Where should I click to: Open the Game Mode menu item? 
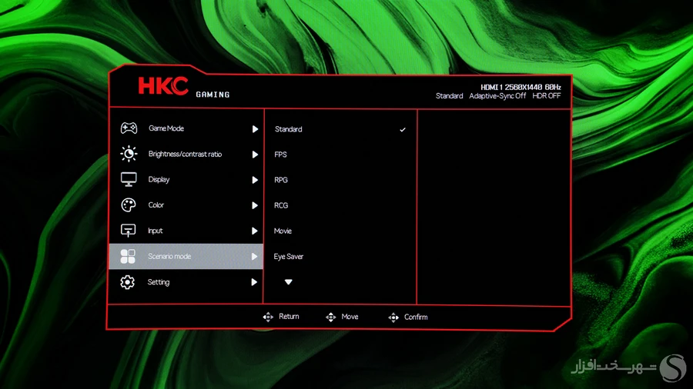(x=186, y=128)
